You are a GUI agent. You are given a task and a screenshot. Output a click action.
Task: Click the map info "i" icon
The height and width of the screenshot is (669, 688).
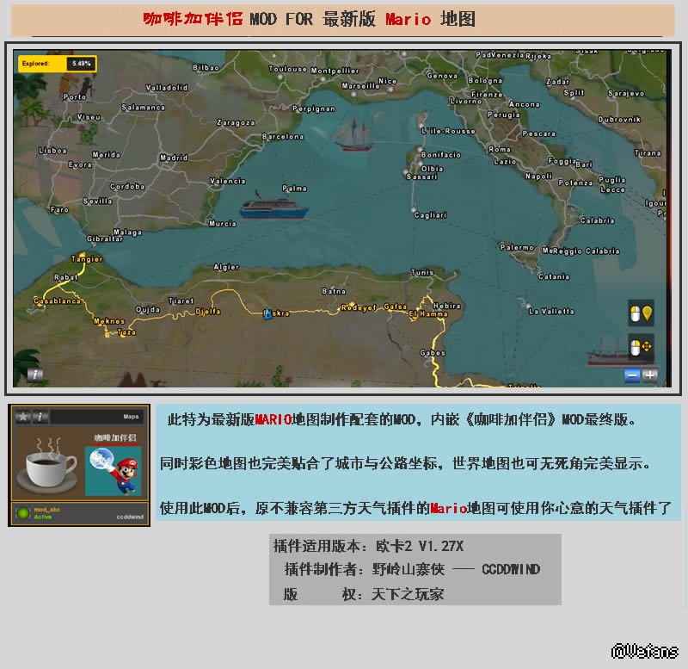click(x=34, y=375)
